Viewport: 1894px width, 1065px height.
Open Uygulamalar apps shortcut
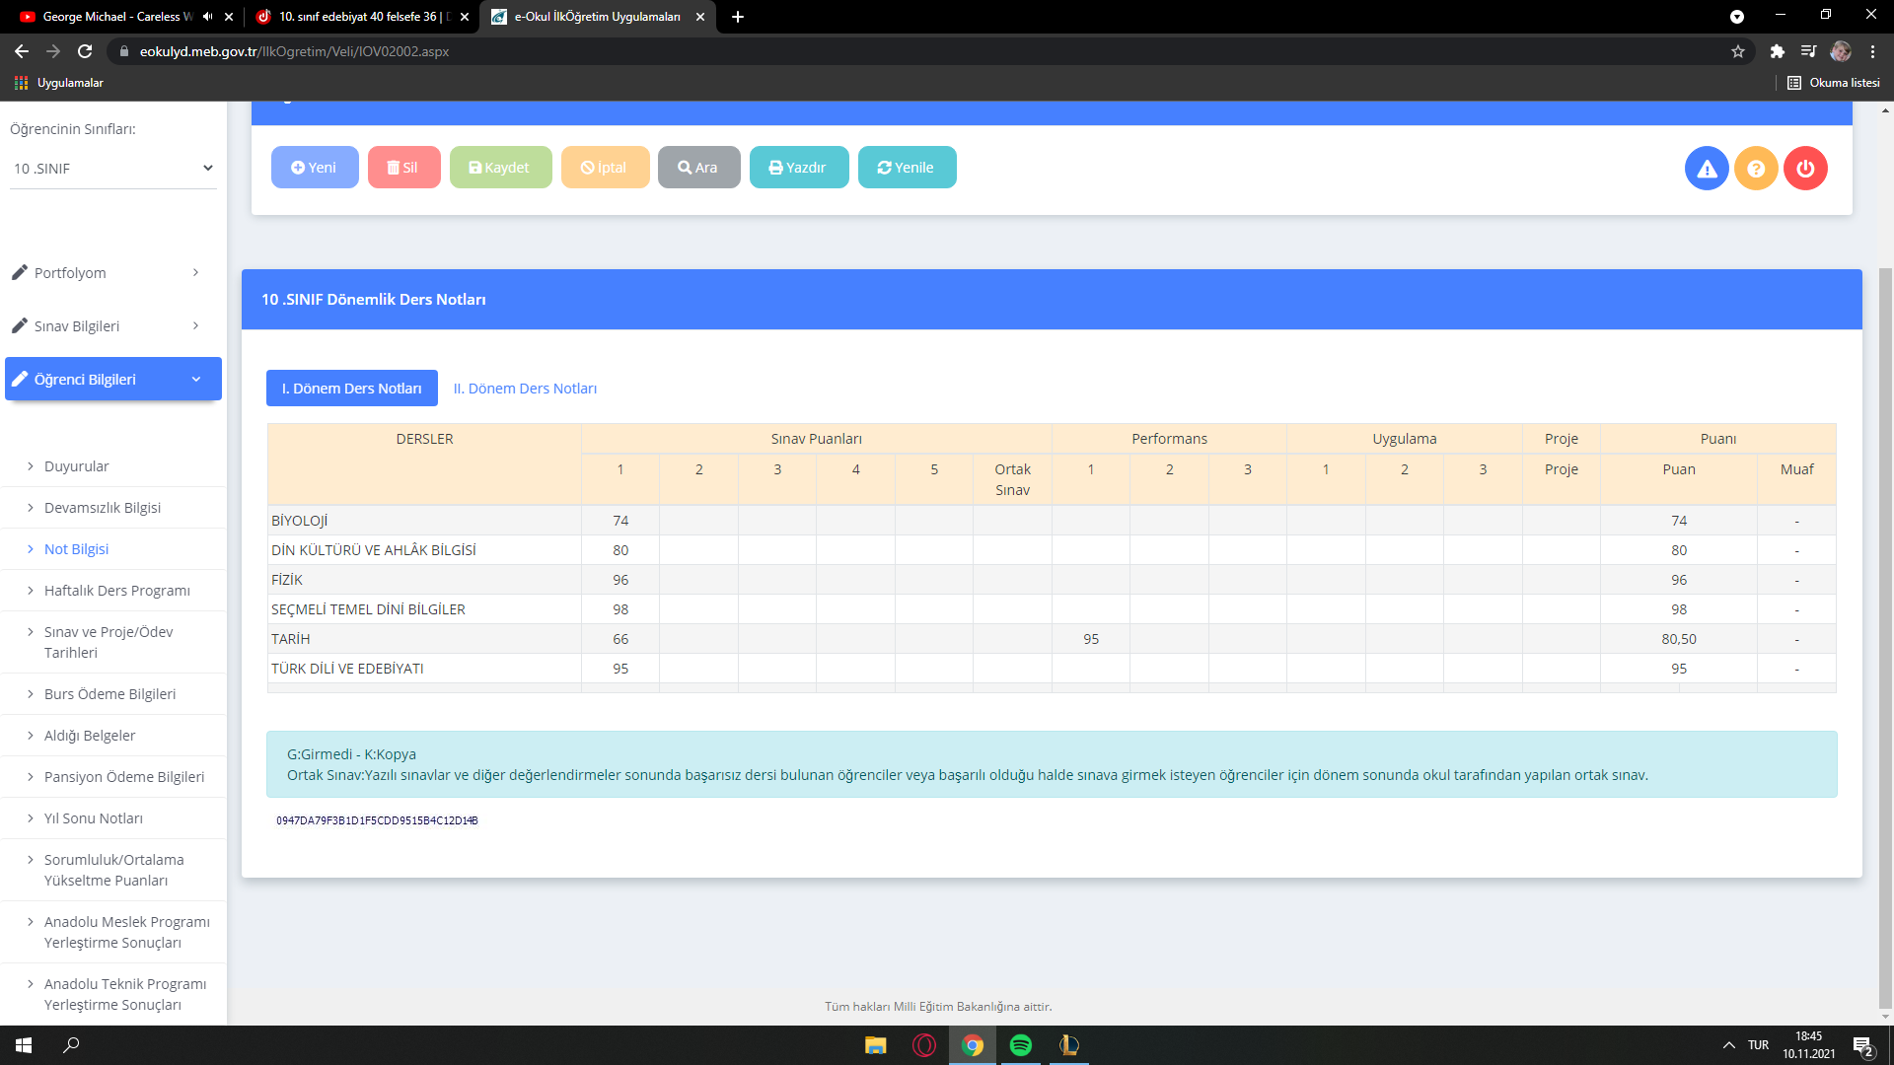pyautogui.click(x=59, y=83)
